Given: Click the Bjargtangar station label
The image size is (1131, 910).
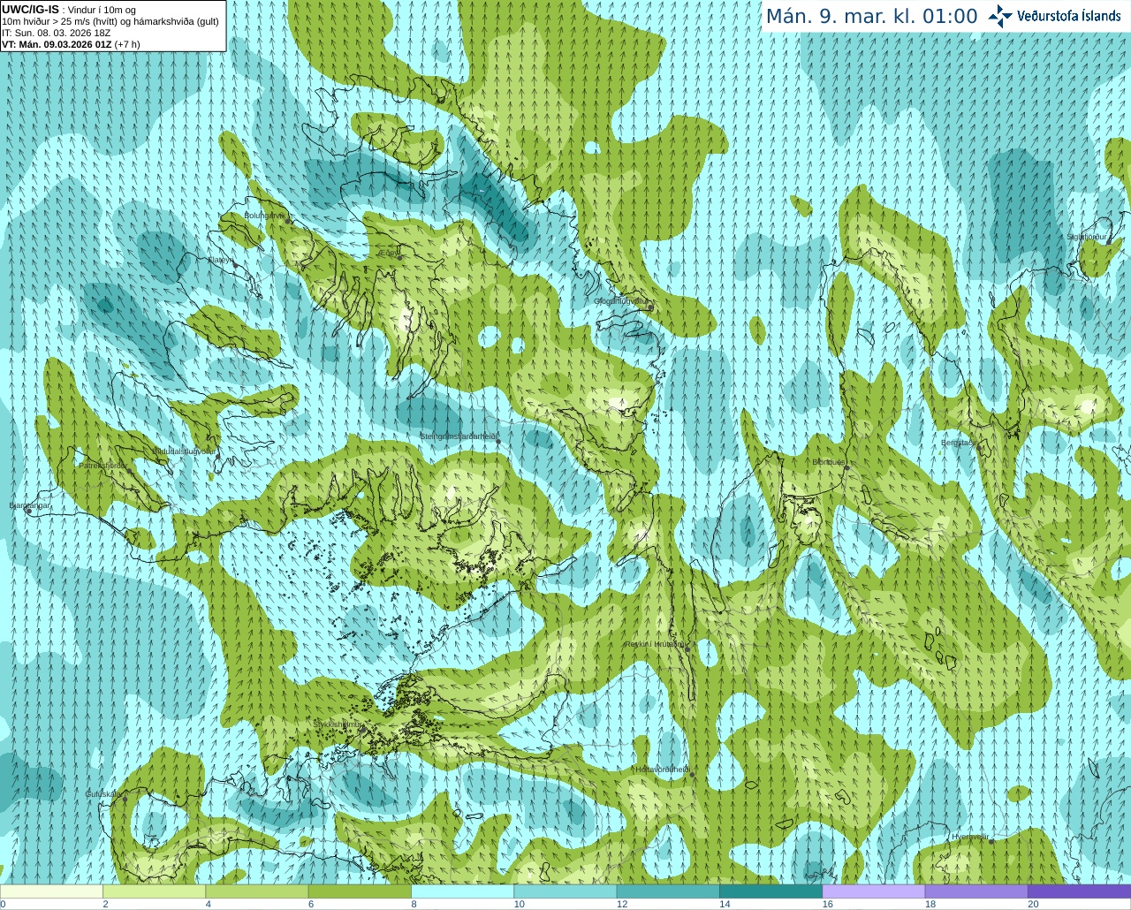Looking at the screenshot, I should pyautogui.click(x=30, y=505).
